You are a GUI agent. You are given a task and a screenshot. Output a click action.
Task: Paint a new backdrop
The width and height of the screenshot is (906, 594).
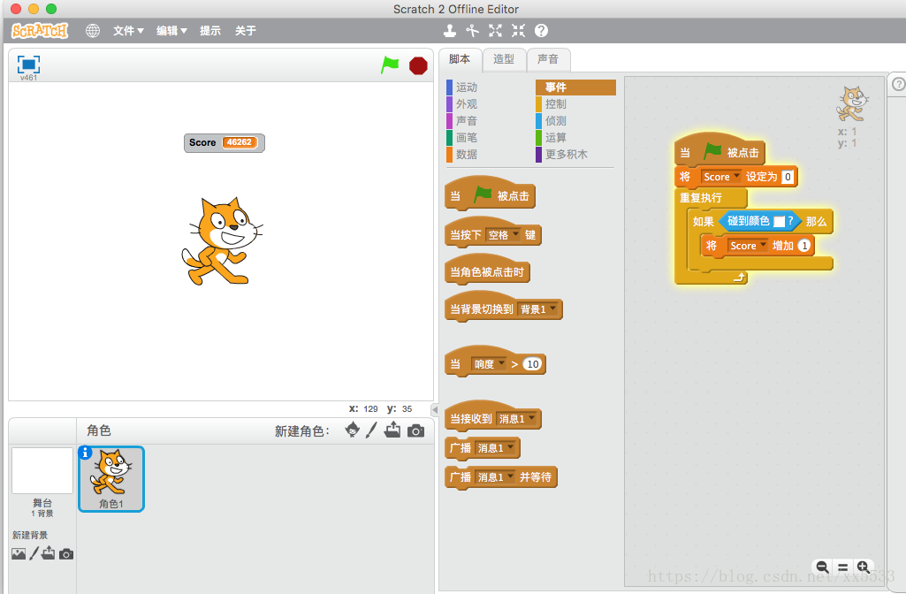pos(34,553)
